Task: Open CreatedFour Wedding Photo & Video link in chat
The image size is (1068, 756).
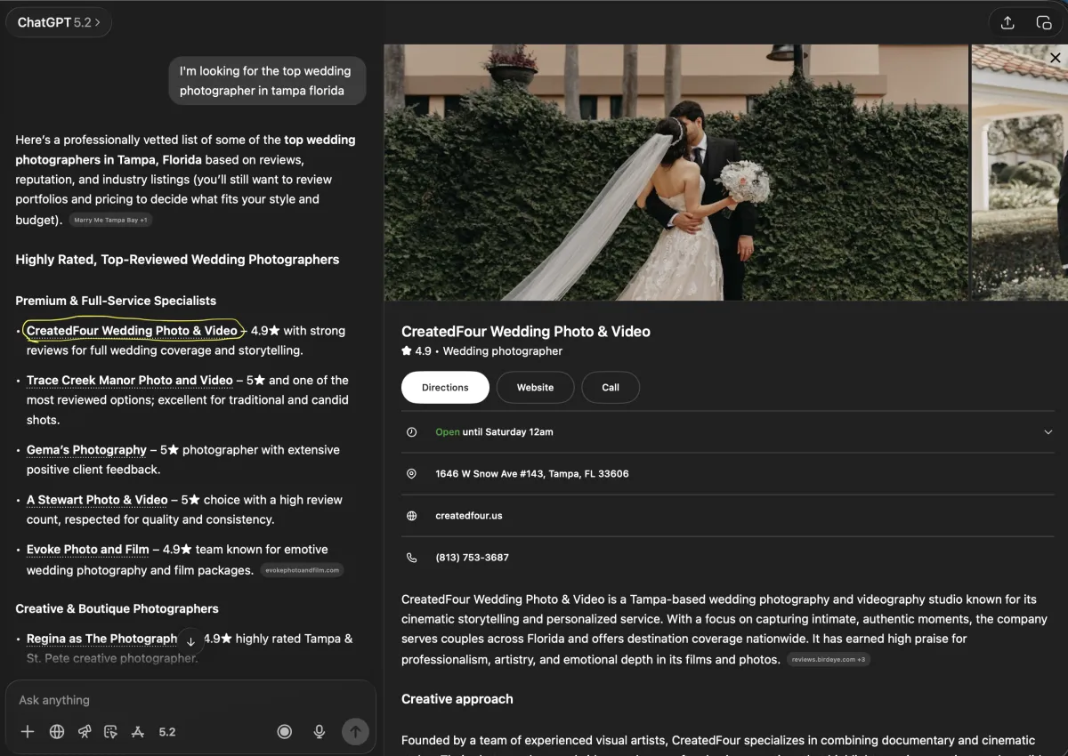Action: click(132, 331)
